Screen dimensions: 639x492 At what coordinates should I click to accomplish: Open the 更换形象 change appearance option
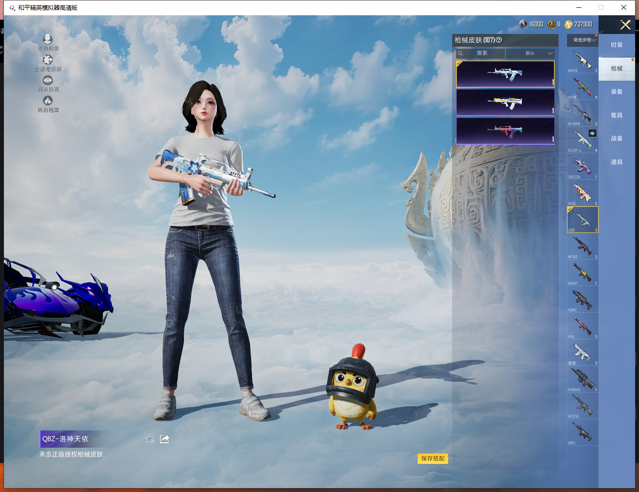pos(48,43)
